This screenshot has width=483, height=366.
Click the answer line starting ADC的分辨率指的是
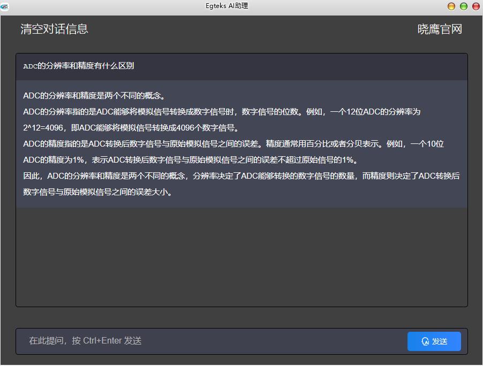click(x=222, y=112)
